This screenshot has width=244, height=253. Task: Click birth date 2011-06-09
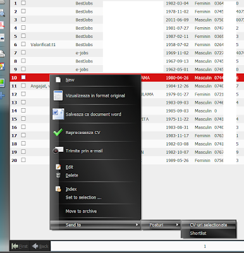point(177,20)
